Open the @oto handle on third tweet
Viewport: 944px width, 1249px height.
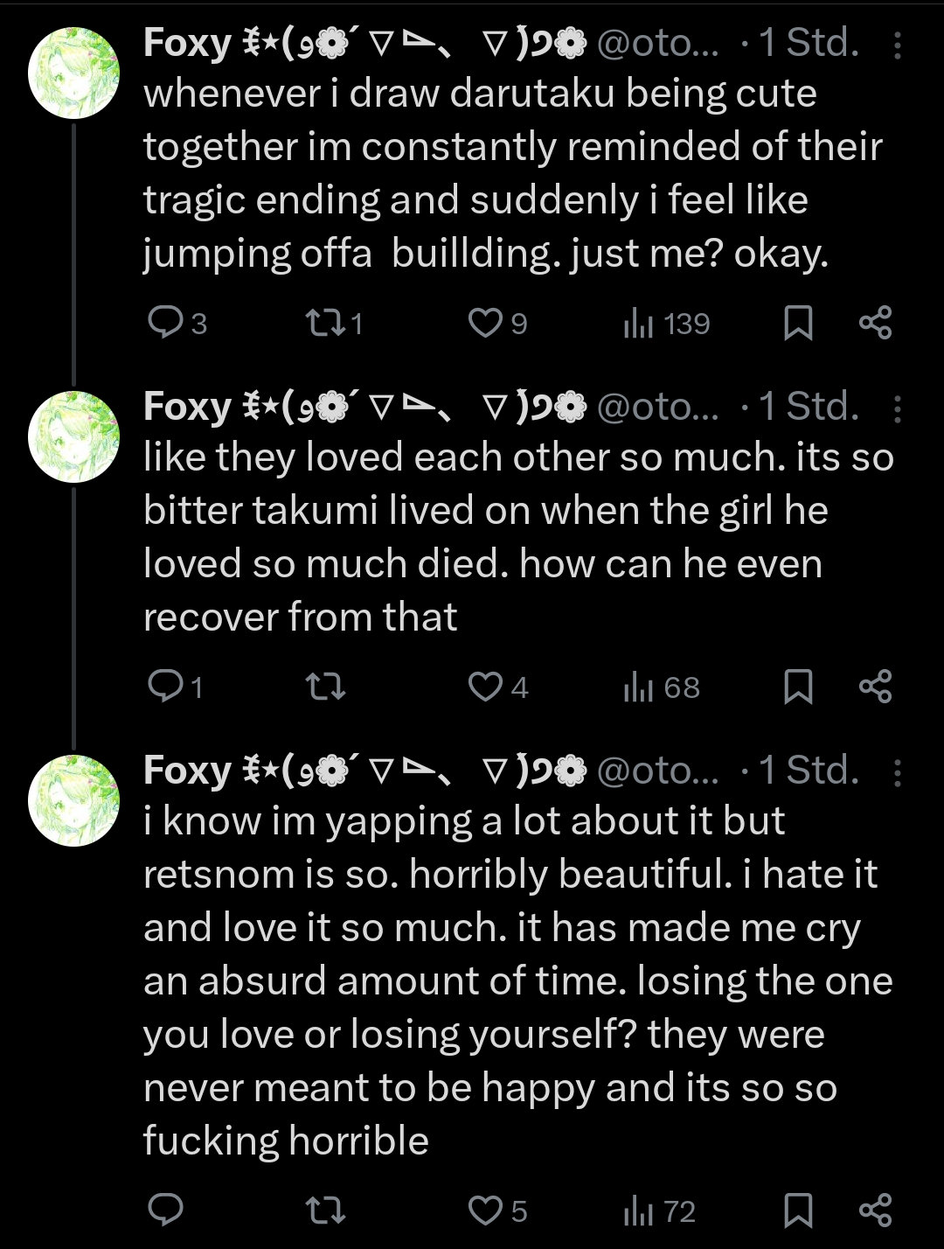(x=657, y=771)
